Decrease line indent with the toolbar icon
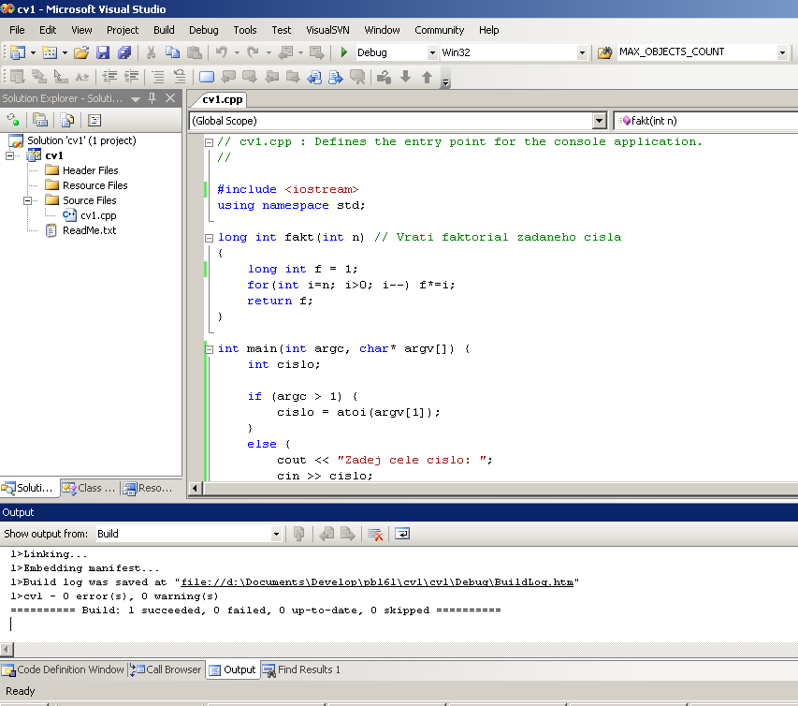 (x=109, y=77)
